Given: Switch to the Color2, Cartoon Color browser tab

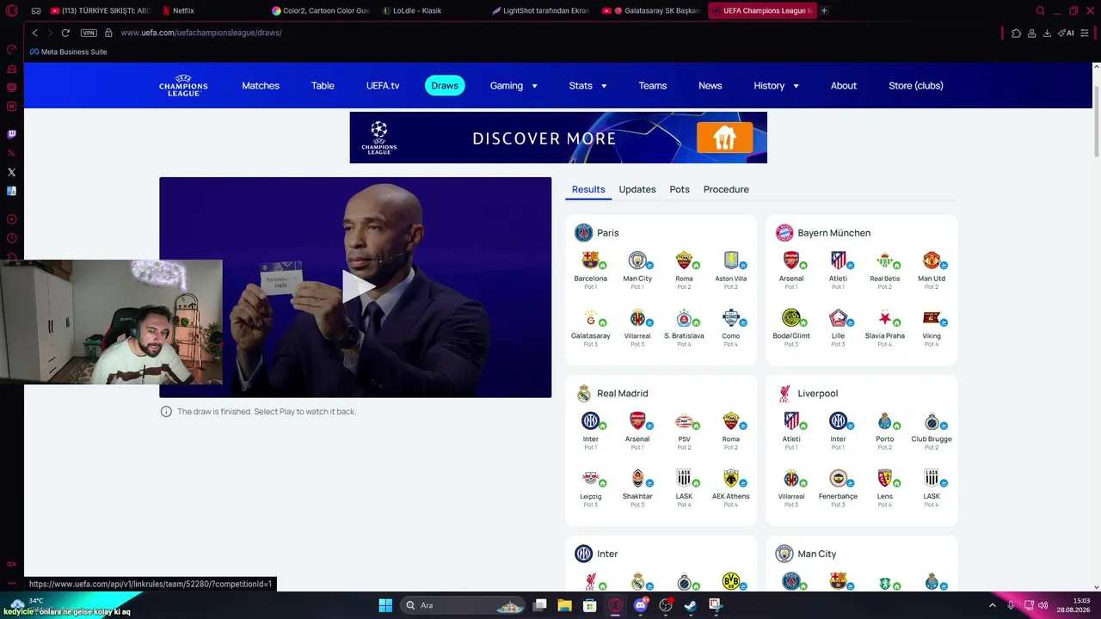Looking at the screenshot, I should point(319,10).
